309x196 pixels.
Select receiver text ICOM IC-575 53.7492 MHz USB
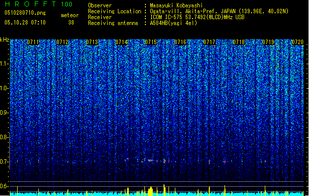pos(197,17)
